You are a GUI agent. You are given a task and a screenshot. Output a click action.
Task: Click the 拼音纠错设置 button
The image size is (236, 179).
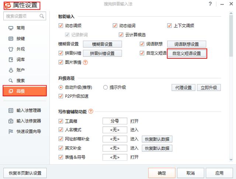click(x=103, y=54)
